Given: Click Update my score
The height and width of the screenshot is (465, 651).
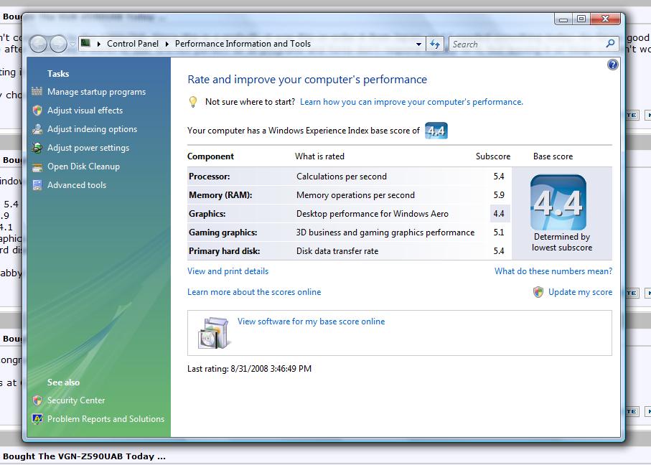Looking at the screenshot, I should click(580, 292).
